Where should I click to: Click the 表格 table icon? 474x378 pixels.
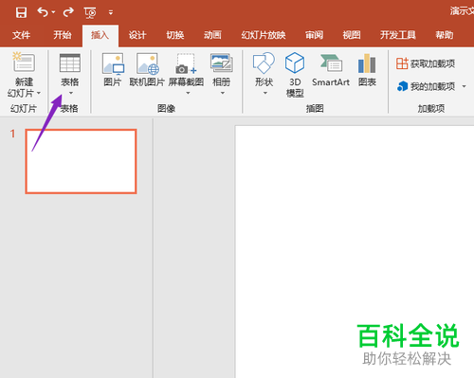click(70, 63)
